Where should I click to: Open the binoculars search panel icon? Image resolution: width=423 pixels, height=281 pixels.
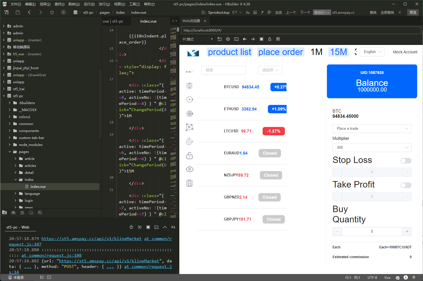13,213
